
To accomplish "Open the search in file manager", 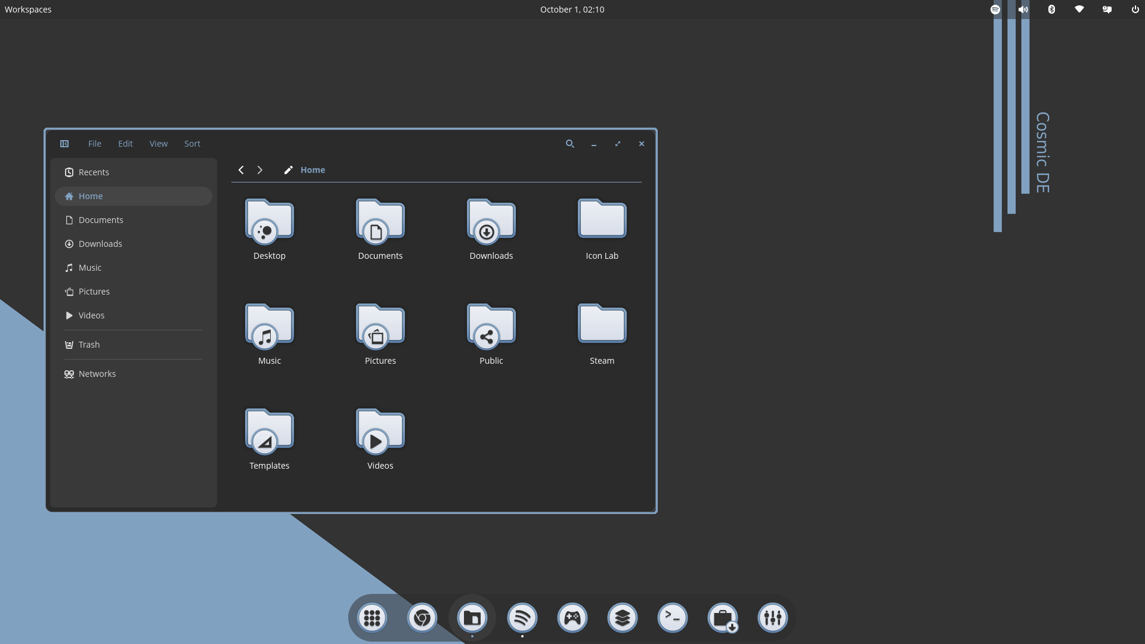I will (570, 144).
